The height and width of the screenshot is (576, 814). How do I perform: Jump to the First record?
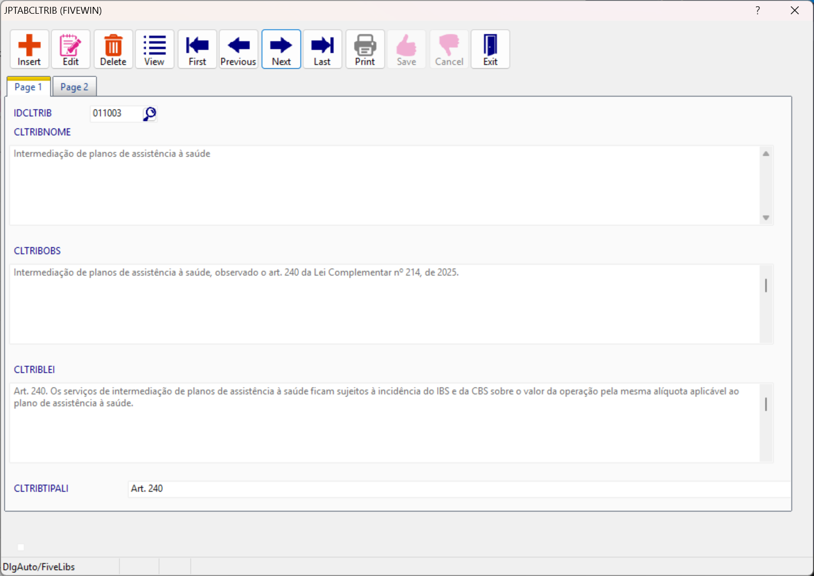[x=197, y=49]
